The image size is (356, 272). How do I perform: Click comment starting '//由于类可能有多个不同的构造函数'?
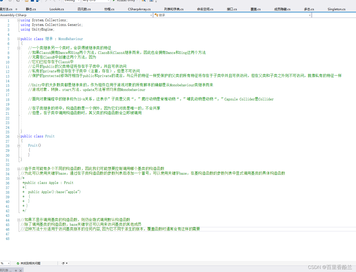pyautogui.click(x=93, y=169)
